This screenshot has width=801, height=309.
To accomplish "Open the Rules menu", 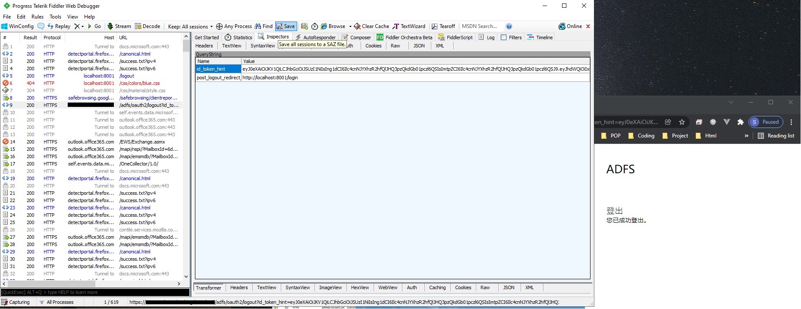I will [x=38, y=17].
